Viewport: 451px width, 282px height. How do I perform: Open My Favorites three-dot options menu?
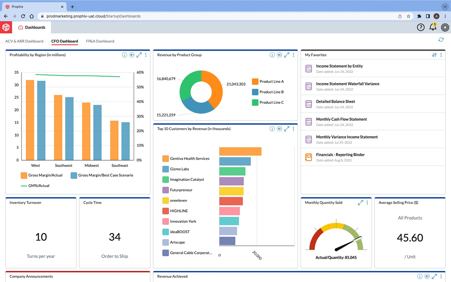[x=441, y=55]
